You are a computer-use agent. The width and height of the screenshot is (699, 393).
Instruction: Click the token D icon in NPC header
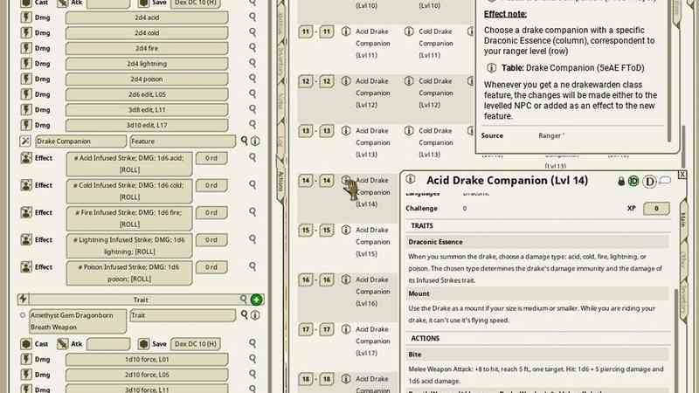(649, 181)
